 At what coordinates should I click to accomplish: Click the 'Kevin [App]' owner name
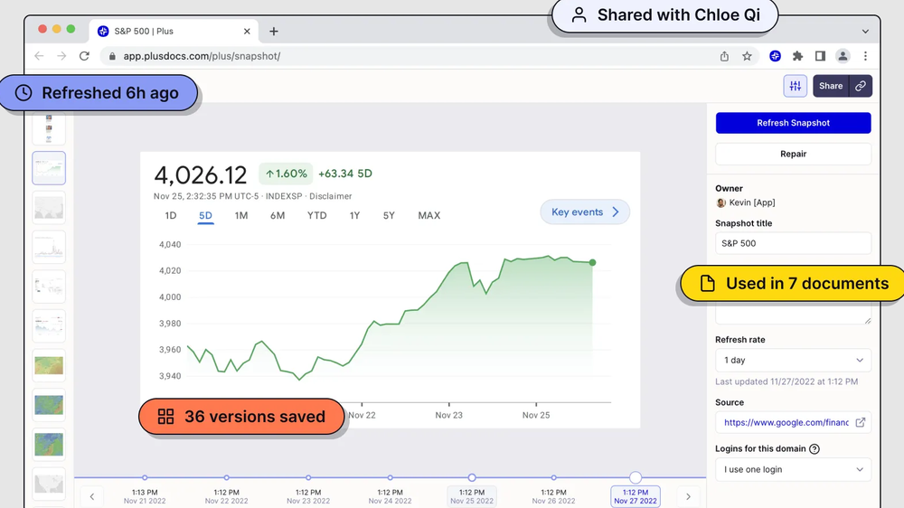752,202
